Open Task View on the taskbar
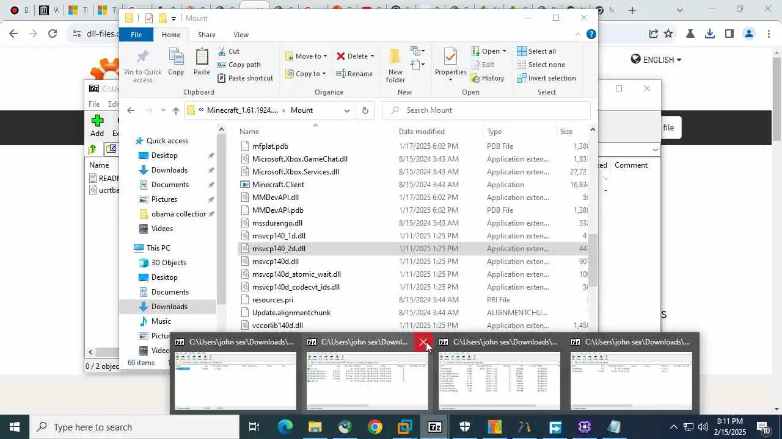This screenshot has width=782, height=439. 255,427
